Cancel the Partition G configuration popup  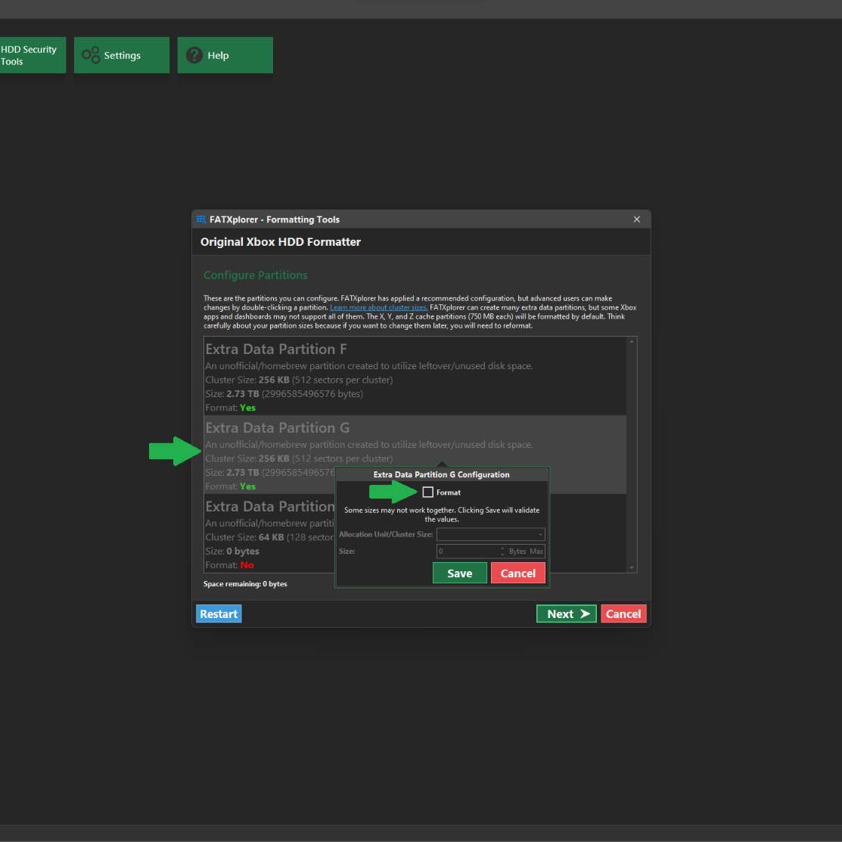pyautogui.click(x=518, y=573)
